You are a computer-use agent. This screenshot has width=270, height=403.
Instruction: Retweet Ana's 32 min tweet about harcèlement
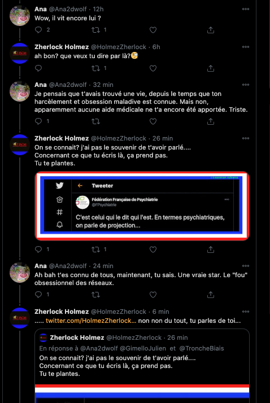95,121
